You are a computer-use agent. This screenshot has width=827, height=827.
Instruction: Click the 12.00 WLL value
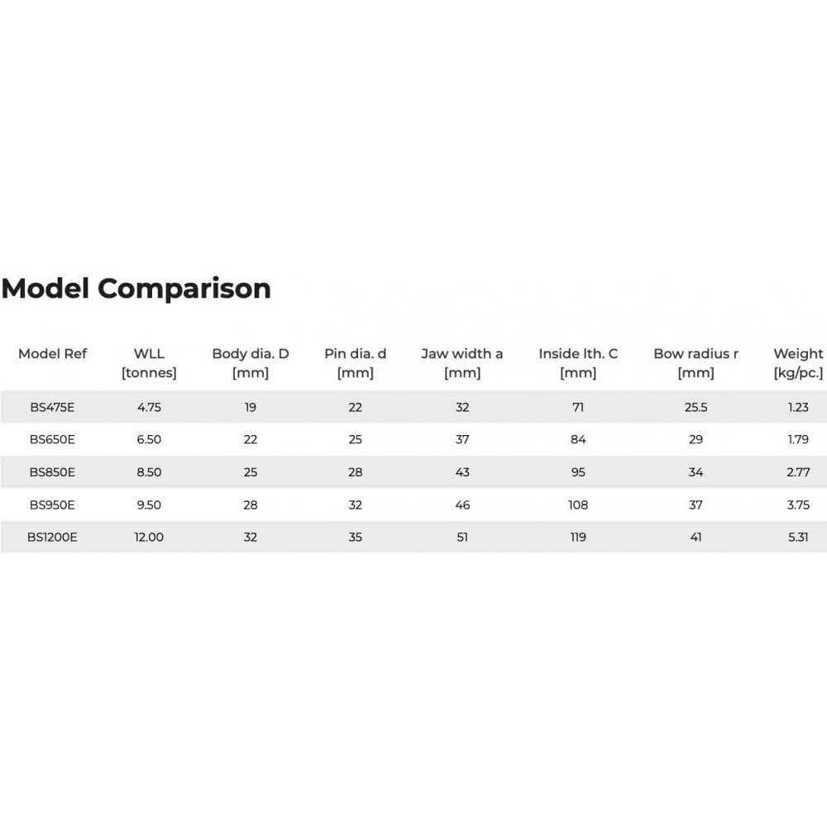pos(149,537)
